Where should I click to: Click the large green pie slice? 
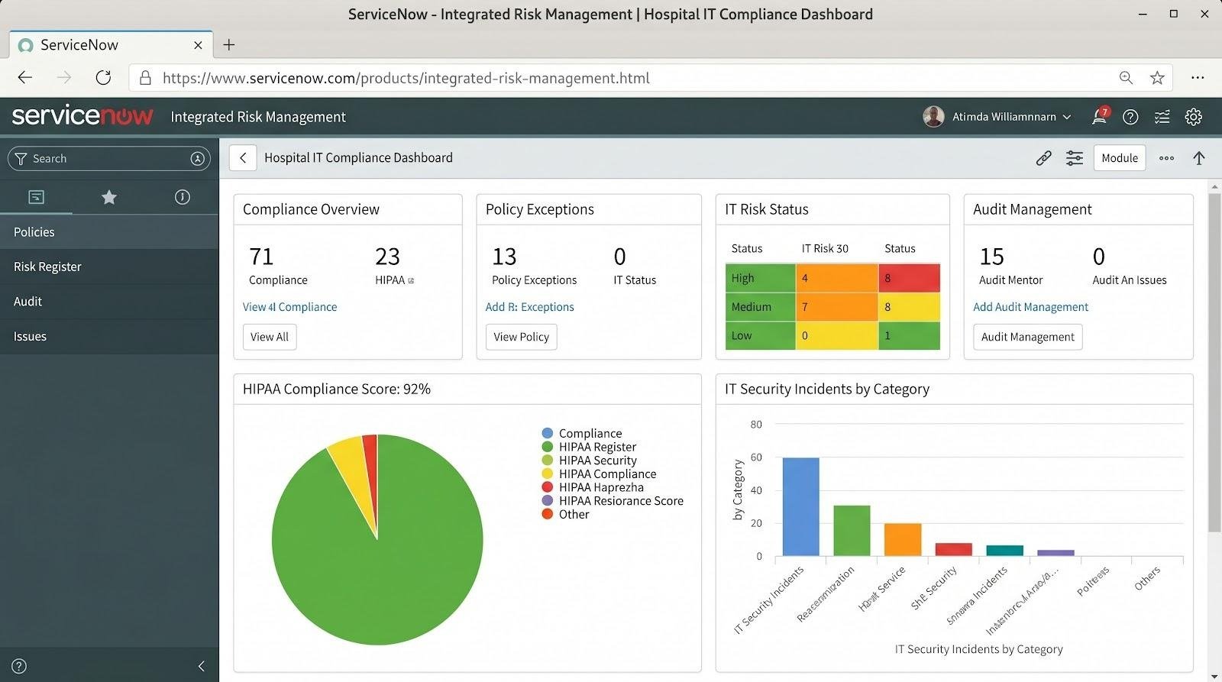(x=377, y=565)
